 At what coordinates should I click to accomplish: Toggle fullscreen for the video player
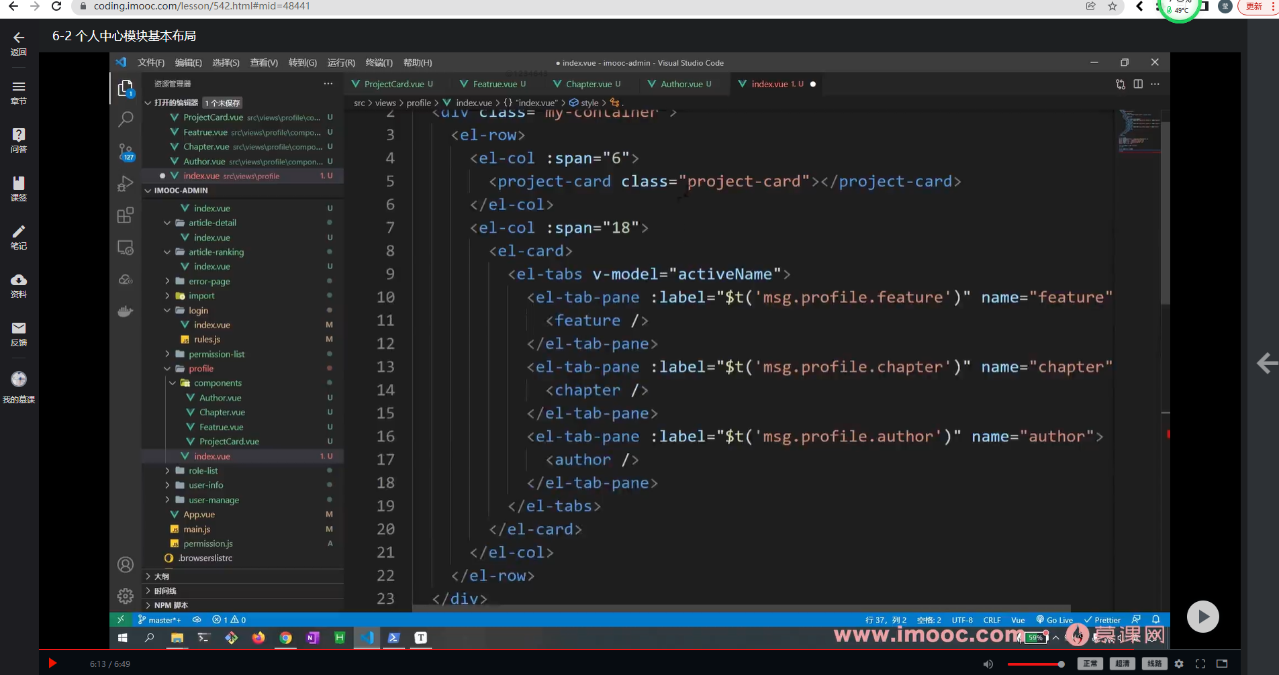tap(1200, 664)
